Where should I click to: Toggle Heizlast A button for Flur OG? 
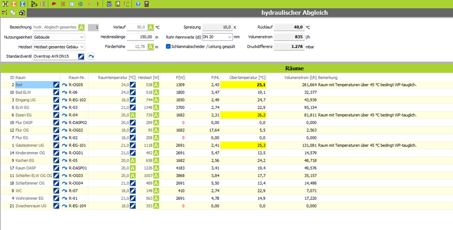click(x=156, y=130)
